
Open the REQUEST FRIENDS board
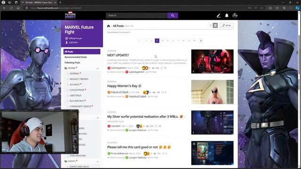tap(79, 79)
